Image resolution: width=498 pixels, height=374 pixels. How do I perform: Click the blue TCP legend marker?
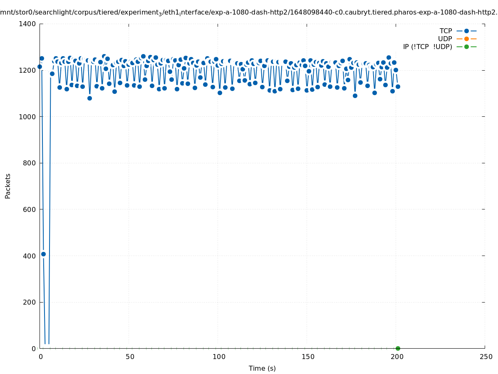pos(466,31)
